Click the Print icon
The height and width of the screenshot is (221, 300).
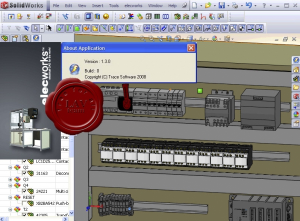235,5
